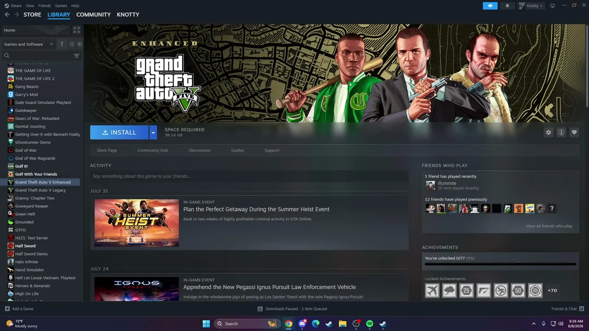Show game info panel icon
The width and height of the screenshot is (589, 331).
click(x=561, y=132)
